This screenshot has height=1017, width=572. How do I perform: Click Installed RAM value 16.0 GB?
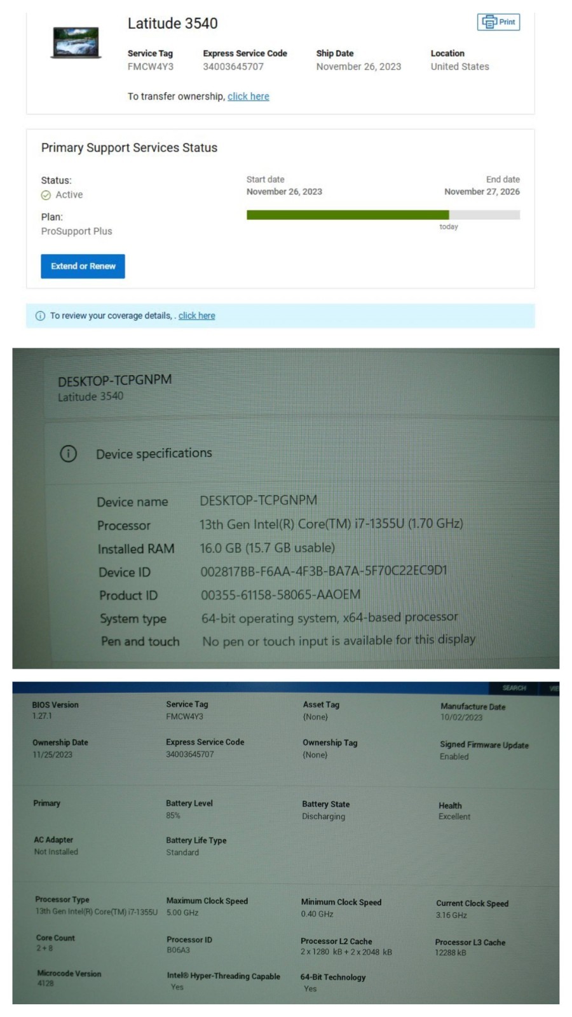click(267, 547)
